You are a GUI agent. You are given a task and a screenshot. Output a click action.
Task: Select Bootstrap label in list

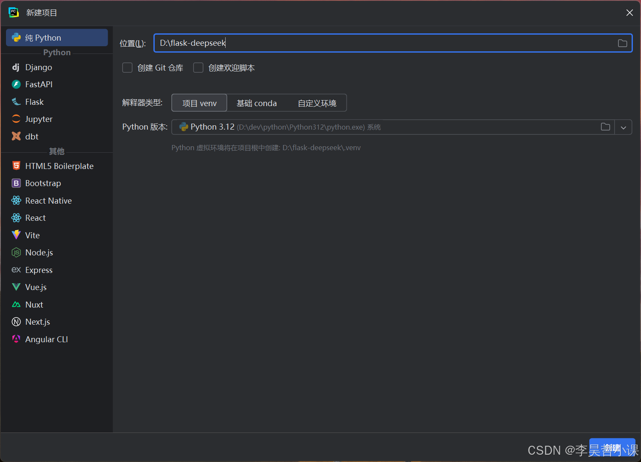[x=43, y=183]
